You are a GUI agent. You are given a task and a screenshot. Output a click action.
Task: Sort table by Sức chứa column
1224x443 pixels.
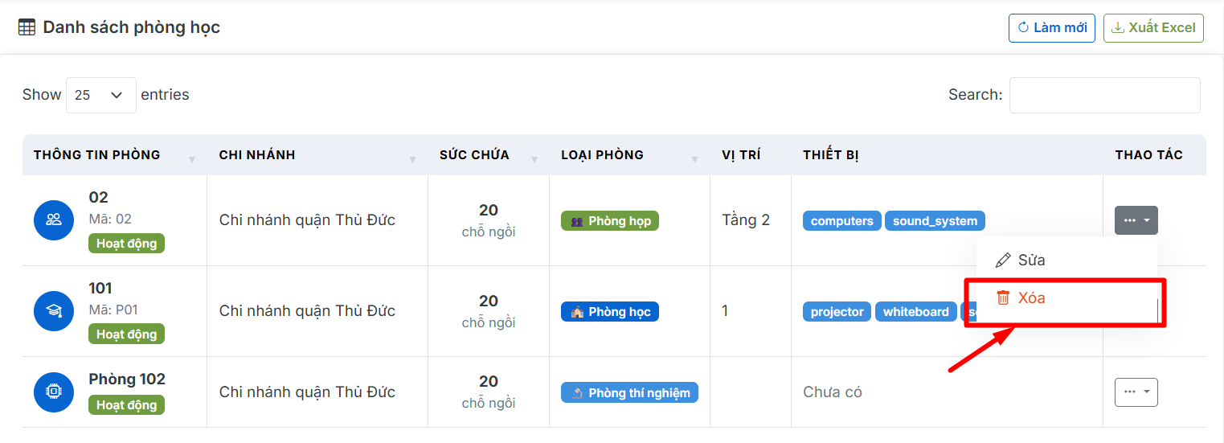[474, 155]
